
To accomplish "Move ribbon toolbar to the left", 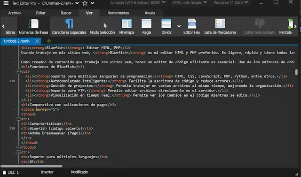I will tap(3, 26).
